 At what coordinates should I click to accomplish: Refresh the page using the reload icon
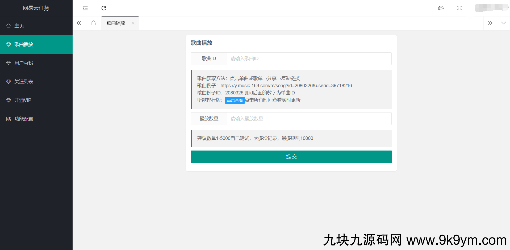click(104, 8)
